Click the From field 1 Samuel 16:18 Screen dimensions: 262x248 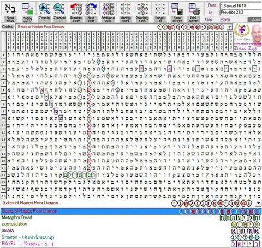(x=241, y=6)
